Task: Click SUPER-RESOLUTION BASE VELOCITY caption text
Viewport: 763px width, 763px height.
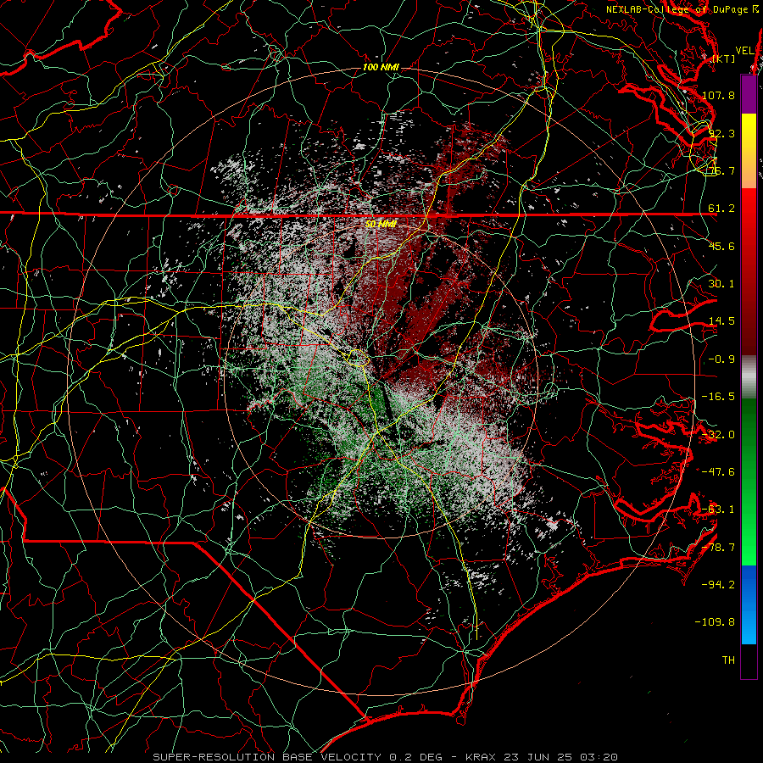Action: pyautogui.click(x=267, y=757)
